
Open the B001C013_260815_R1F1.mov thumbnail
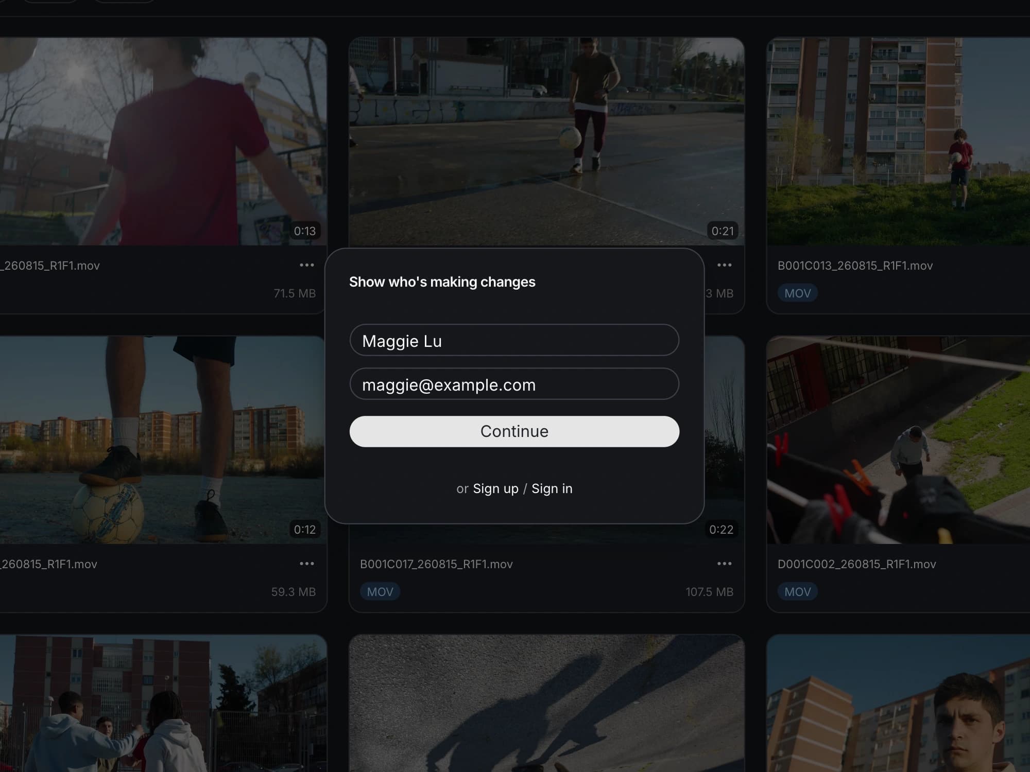pos(898,141)
